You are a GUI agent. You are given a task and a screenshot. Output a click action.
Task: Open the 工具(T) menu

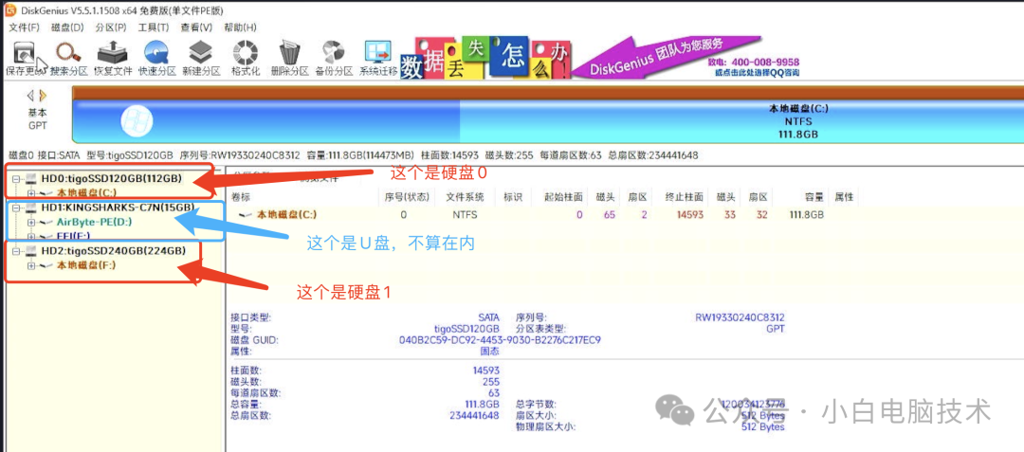click(x=154, y=27)
